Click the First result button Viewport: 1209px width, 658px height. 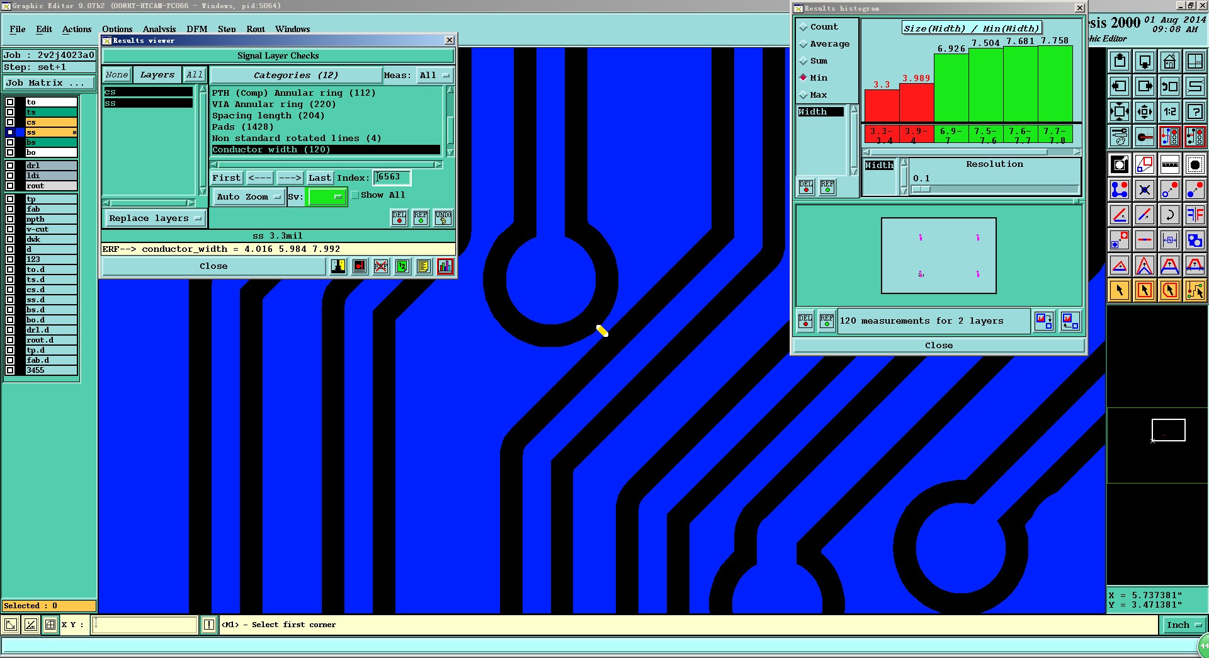click(x=226, y=178)
